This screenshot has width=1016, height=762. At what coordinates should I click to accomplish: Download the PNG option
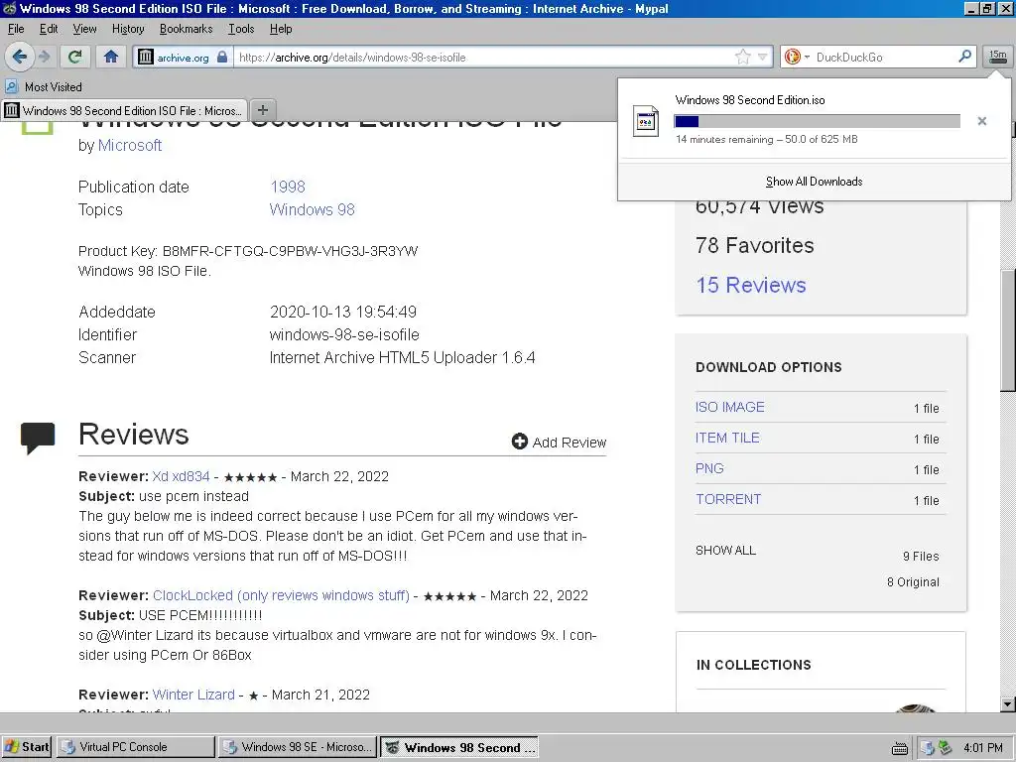709,468
